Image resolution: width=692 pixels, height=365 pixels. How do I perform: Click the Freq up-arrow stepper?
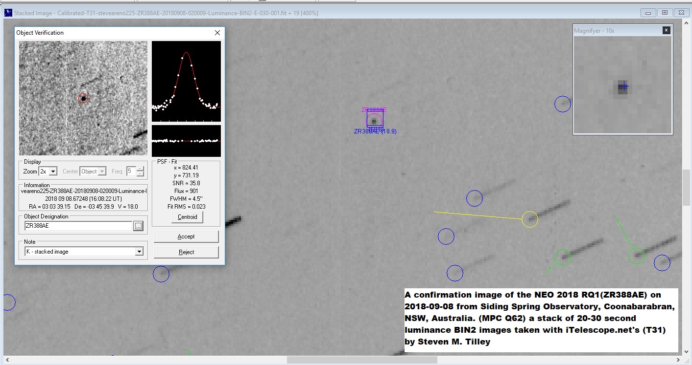coord(139,169)
